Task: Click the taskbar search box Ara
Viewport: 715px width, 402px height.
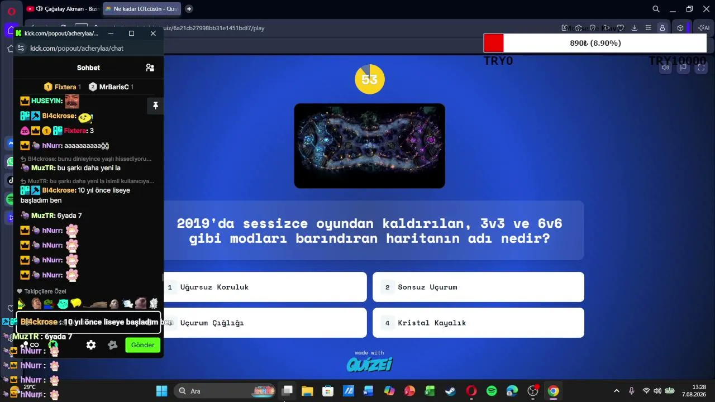Action: tap(226, 391)
